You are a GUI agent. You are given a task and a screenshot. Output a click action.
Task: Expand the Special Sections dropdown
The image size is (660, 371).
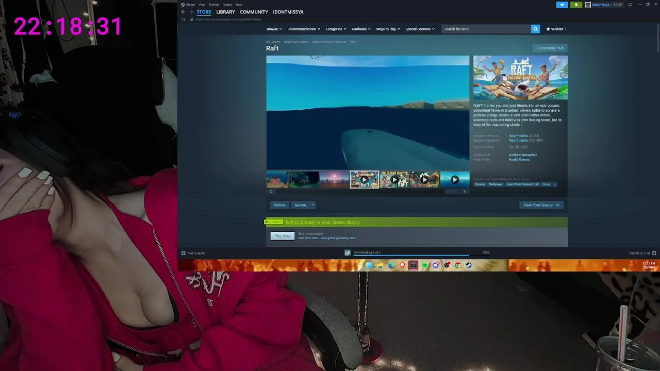[x=420, y=29]
